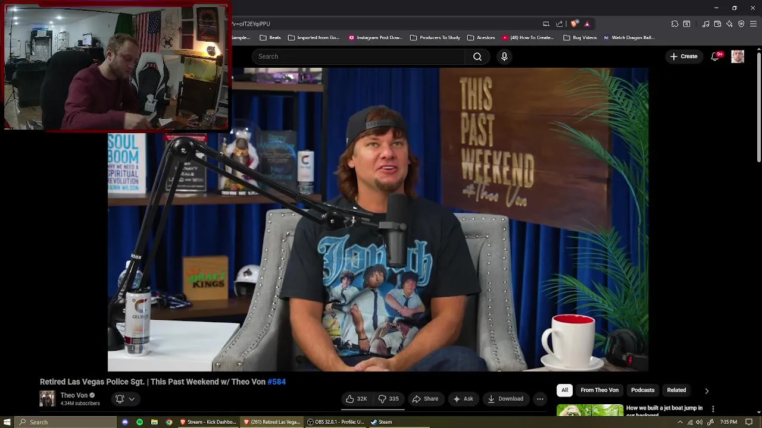Select the All filter chip
The image size is (762, 428).
pyautogui.click(x=564, y=390)
